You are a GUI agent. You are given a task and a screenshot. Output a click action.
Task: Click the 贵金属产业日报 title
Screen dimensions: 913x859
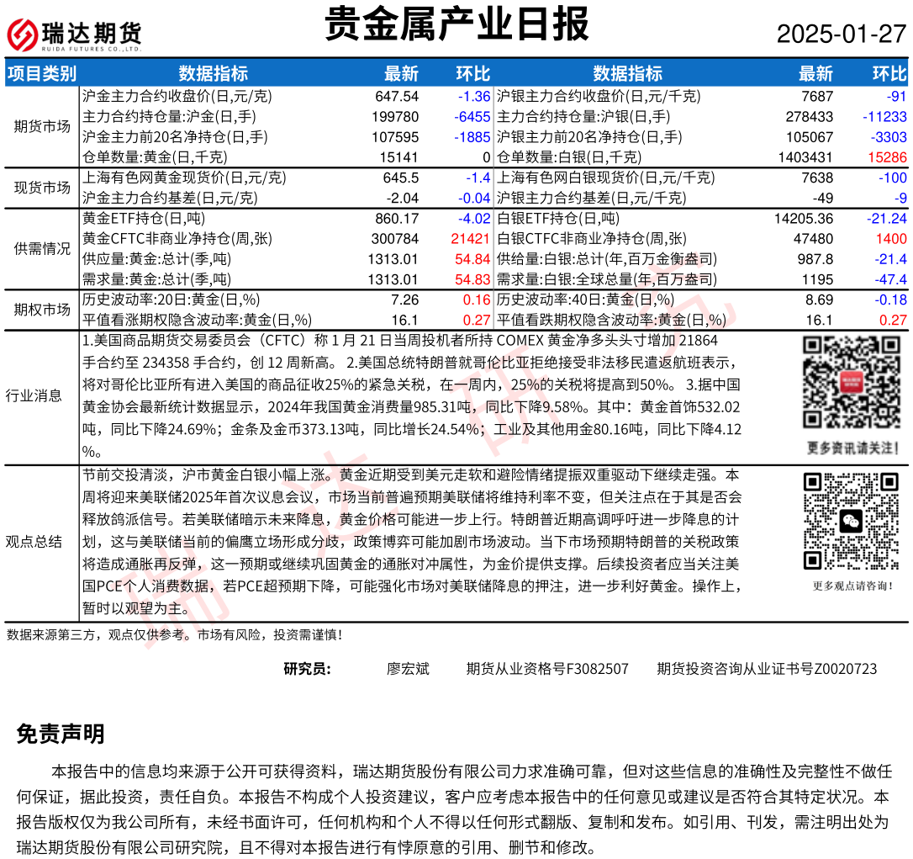pyautogui.click(x=457, y=25)
